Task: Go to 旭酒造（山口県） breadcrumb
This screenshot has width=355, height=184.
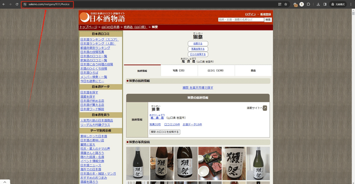Action: (135, 27)
